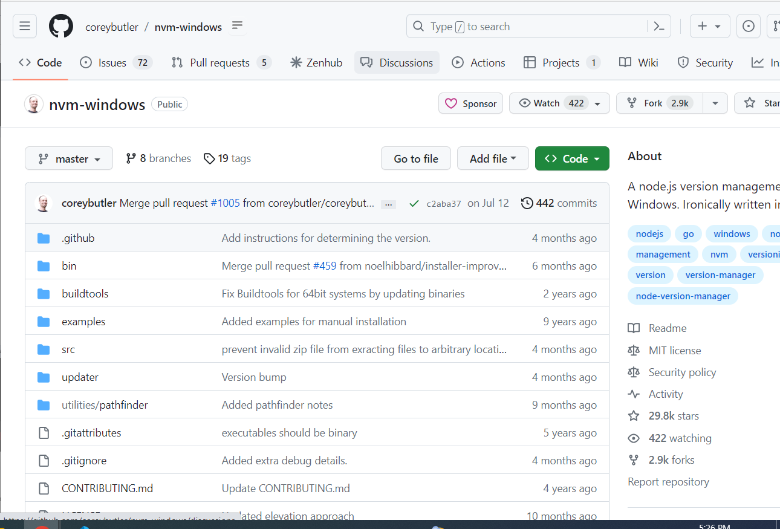Click the nvm-windows breadcrumb link
The width and height of the screenshot is (780, 529).
(188, 27)
